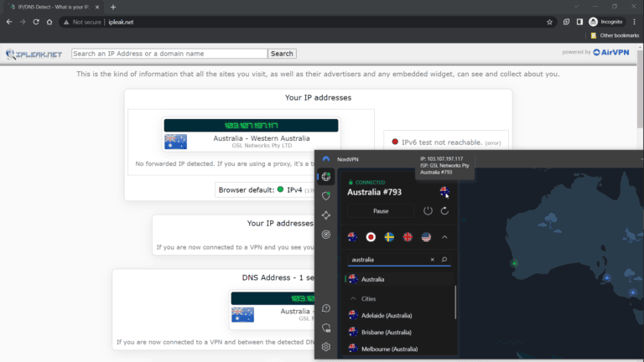Clear the australia search text
The width and height of the screenshot is (644, 362).
[x=433, y=260]
